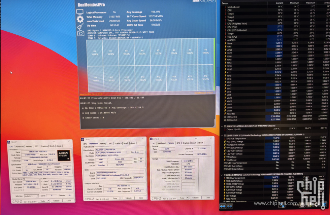Select the CPUFANIN0 fan sensor row
Screen dimensions: 330x215
pos(276,117)
